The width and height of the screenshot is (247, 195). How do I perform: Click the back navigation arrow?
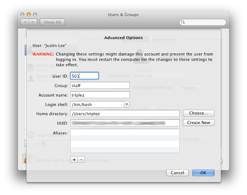point(25,22)
